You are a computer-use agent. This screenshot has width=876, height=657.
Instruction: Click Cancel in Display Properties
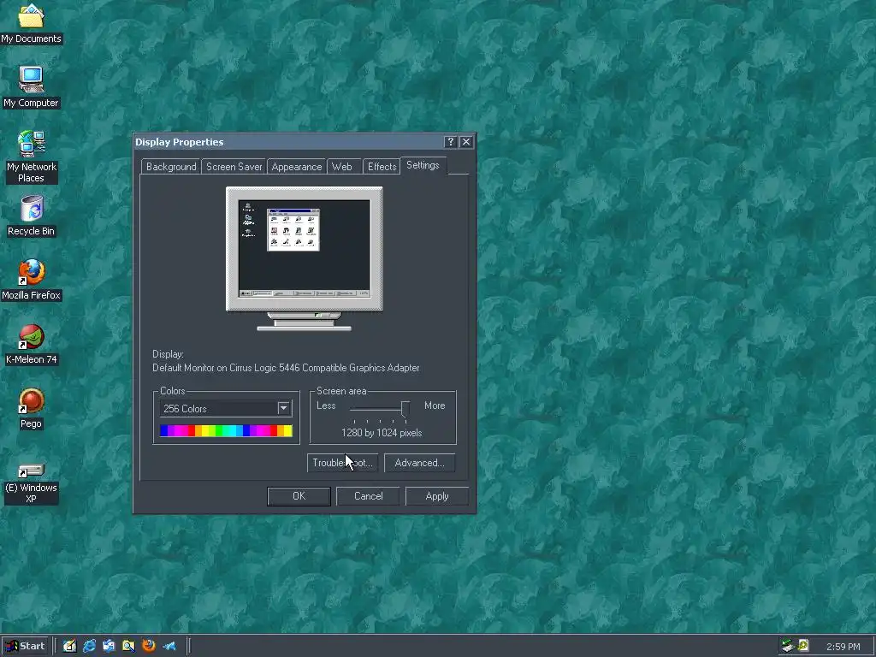pos(368,496)
